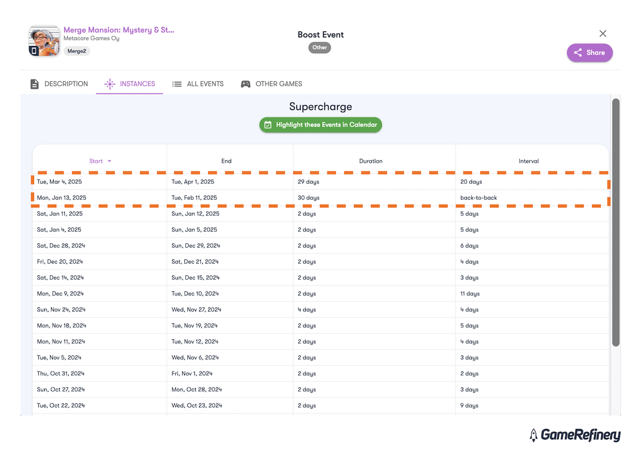Viewport: 639px width, 455px height.
Task: Click the Other Games gamepad icon
Action: click(245, 84)
